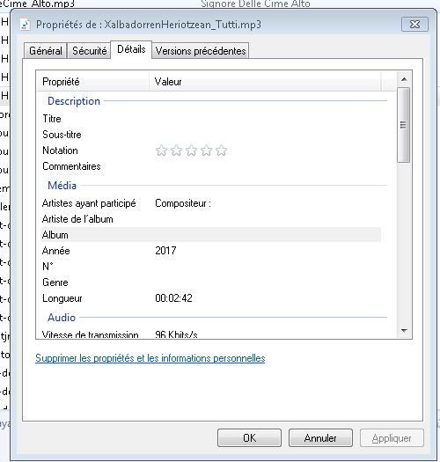Set rating to one star
This screenshot has height=462, width=440.
[x=161, y=150]
